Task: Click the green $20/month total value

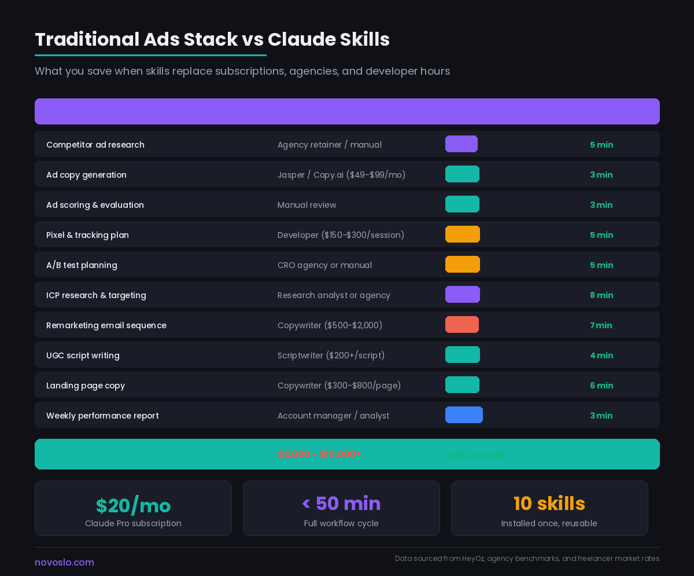Action: 475,454
